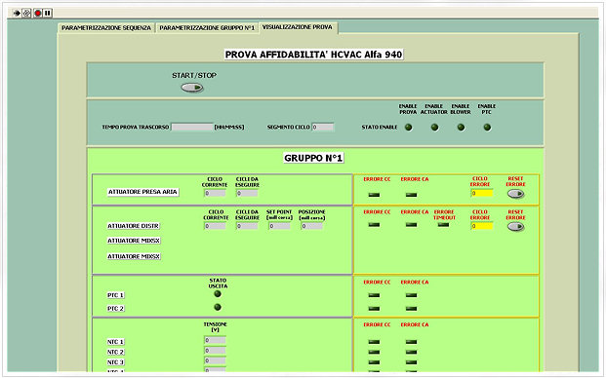Click the TEMPO PROVA TRASCORSO field
The width and height of the screenshot is (606, 378).
click(x=192, y=127)
